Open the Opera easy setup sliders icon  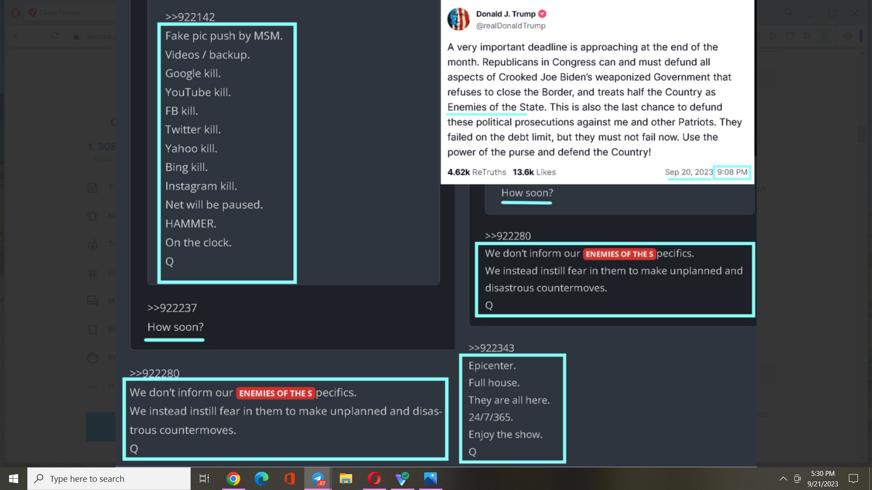pyautogui.click(x=807, y=36)
